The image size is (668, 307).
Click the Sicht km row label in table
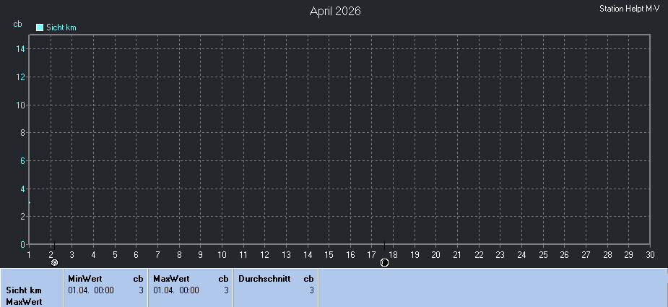pyautogui.click(x=24, y=290)
